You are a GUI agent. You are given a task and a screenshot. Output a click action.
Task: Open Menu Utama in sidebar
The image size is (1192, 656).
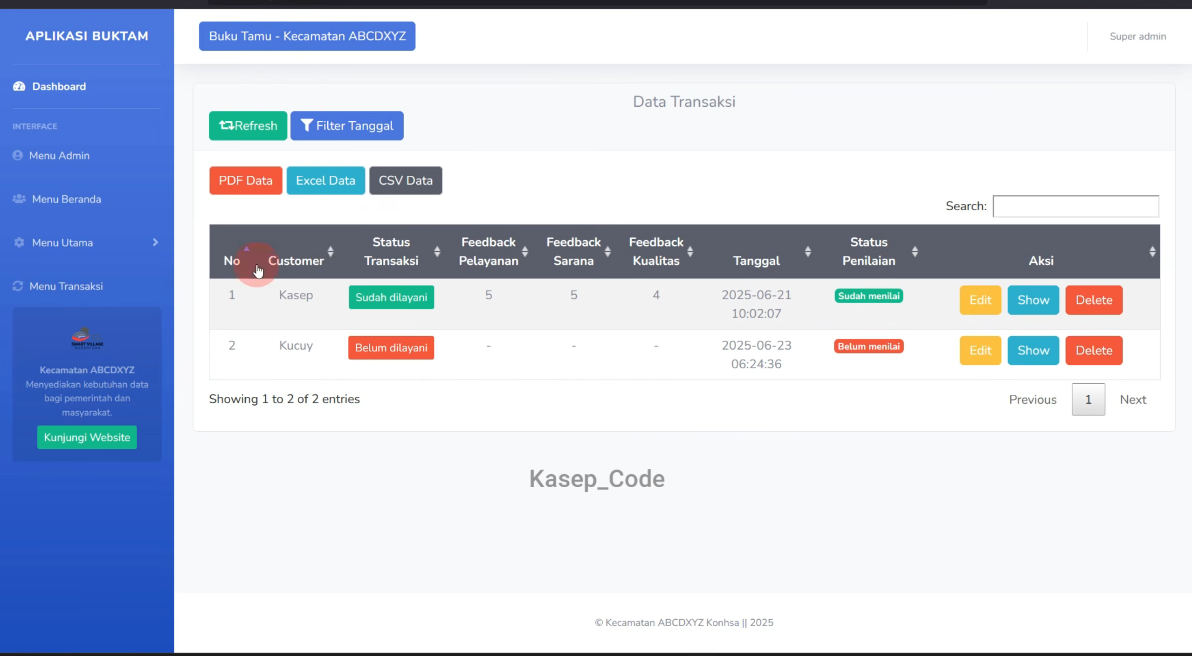point(62,242)
